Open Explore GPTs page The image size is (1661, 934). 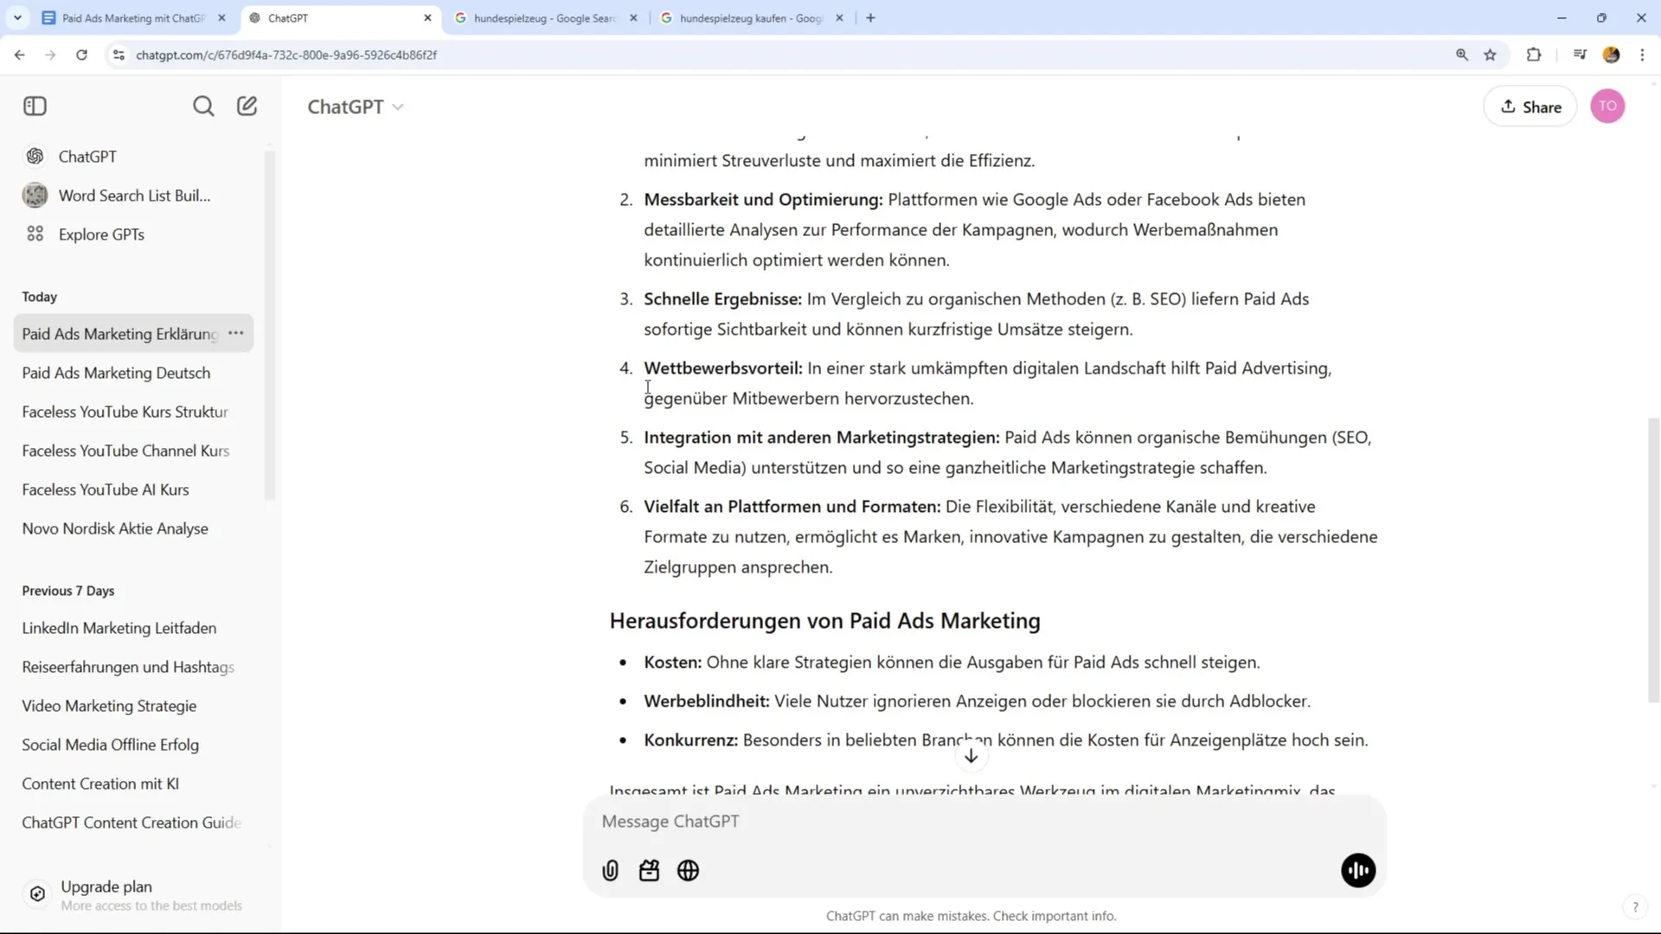point(134,234)
